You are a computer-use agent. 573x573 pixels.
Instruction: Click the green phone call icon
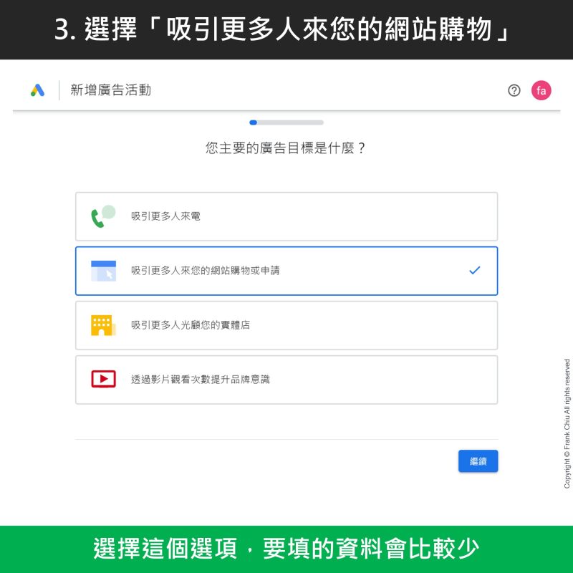pos(103,216)
